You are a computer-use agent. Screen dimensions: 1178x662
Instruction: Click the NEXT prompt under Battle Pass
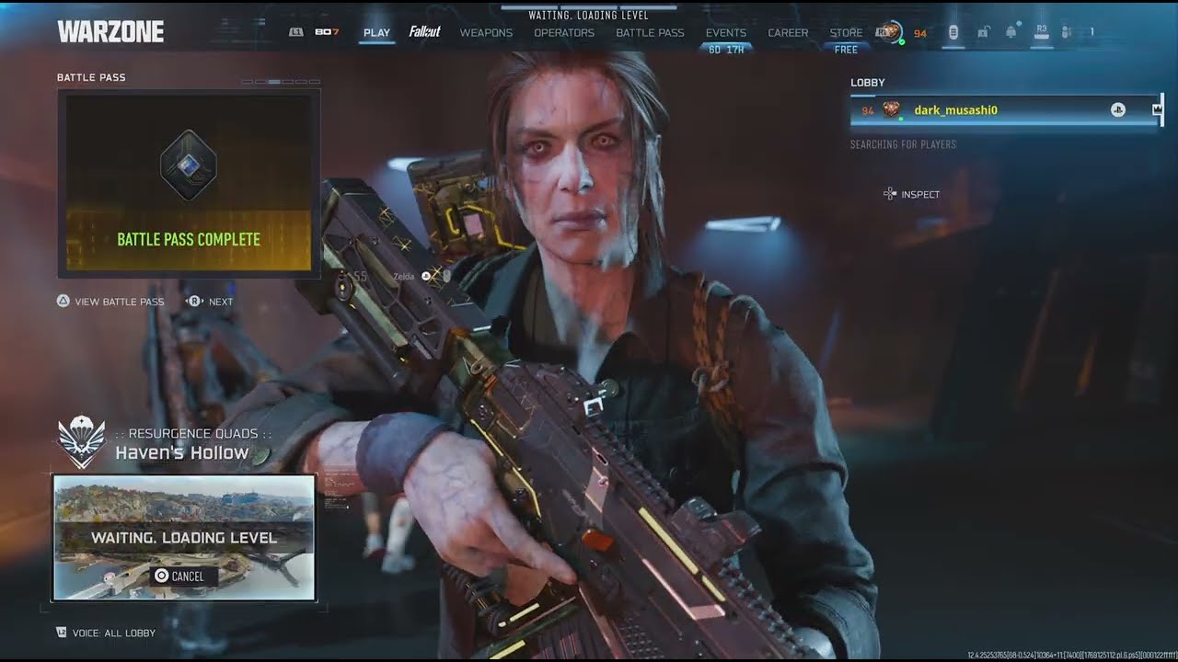click(x=210, y=302)
